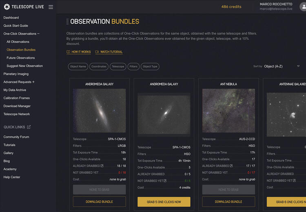Open the Gallery link
306x212 pixels.
click(x=9, y=153)
